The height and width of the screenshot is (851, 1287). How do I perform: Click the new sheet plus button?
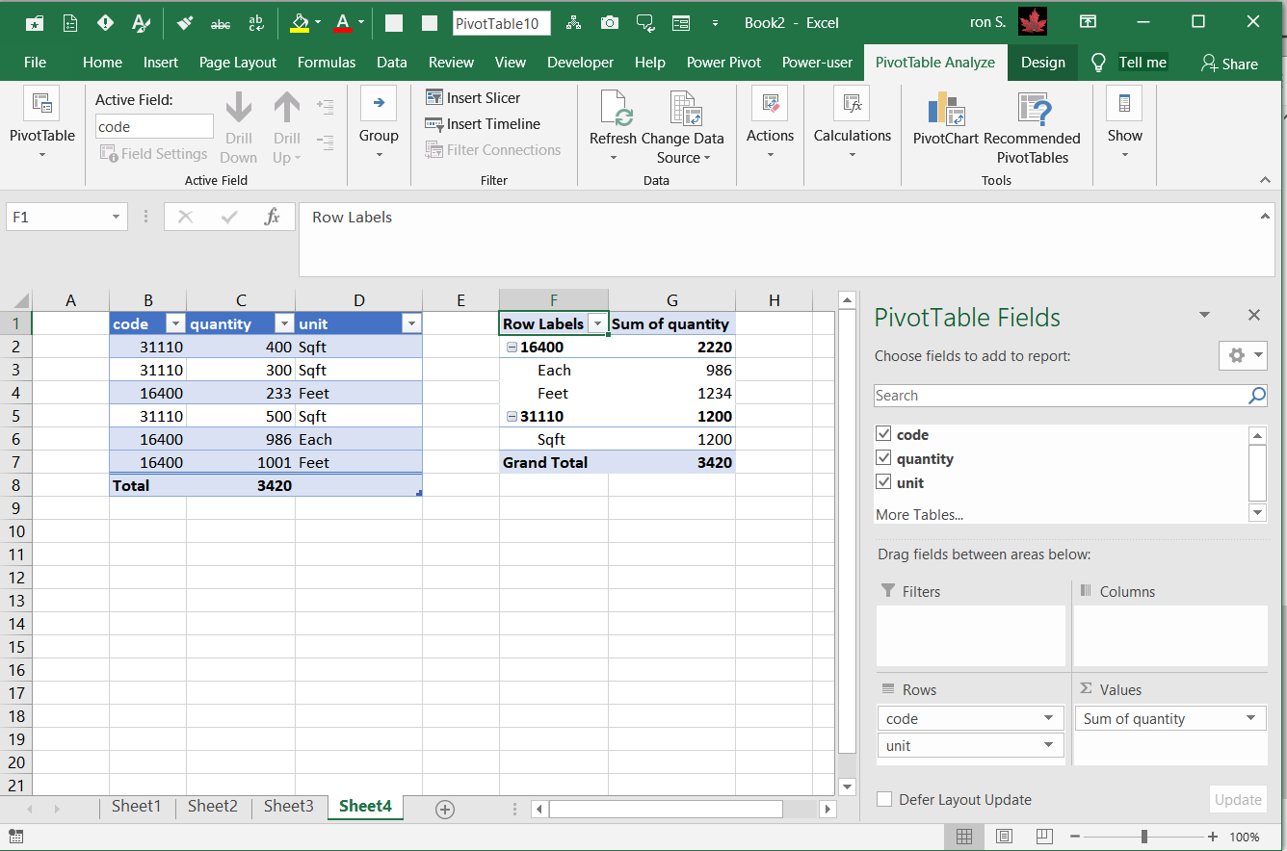click(x=445, y=810)
